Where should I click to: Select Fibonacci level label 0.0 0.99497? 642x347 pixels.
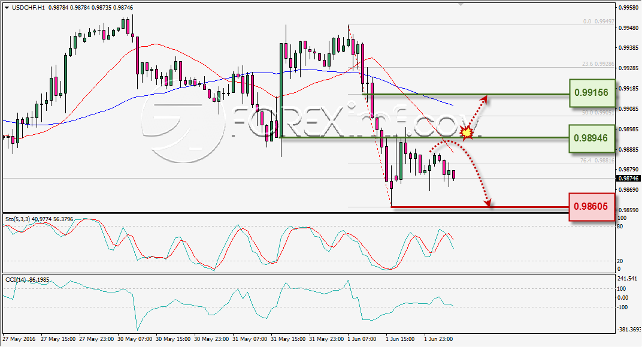tap(599, 22)
